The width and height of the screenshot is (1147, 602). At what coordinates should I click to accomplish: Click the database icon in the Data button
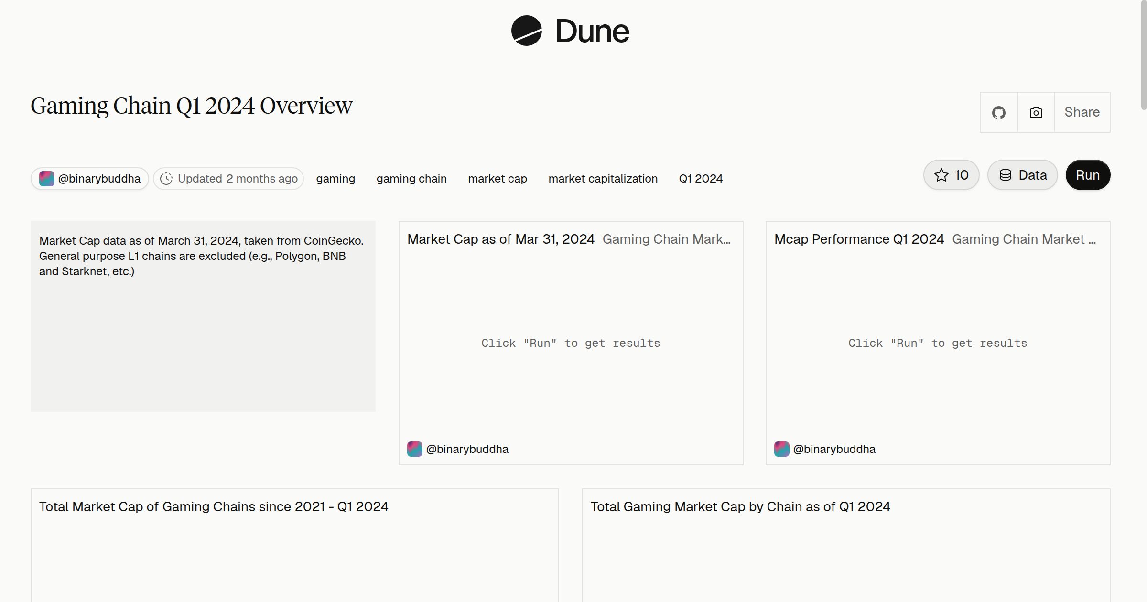(1005, 175)
